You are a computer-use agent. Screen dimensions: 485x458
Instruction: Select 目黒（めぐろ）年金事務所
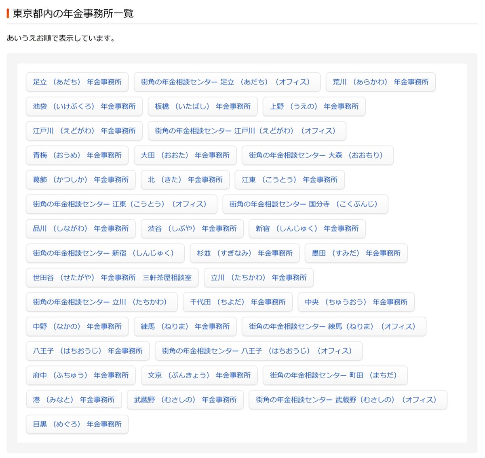coord(77,424)
